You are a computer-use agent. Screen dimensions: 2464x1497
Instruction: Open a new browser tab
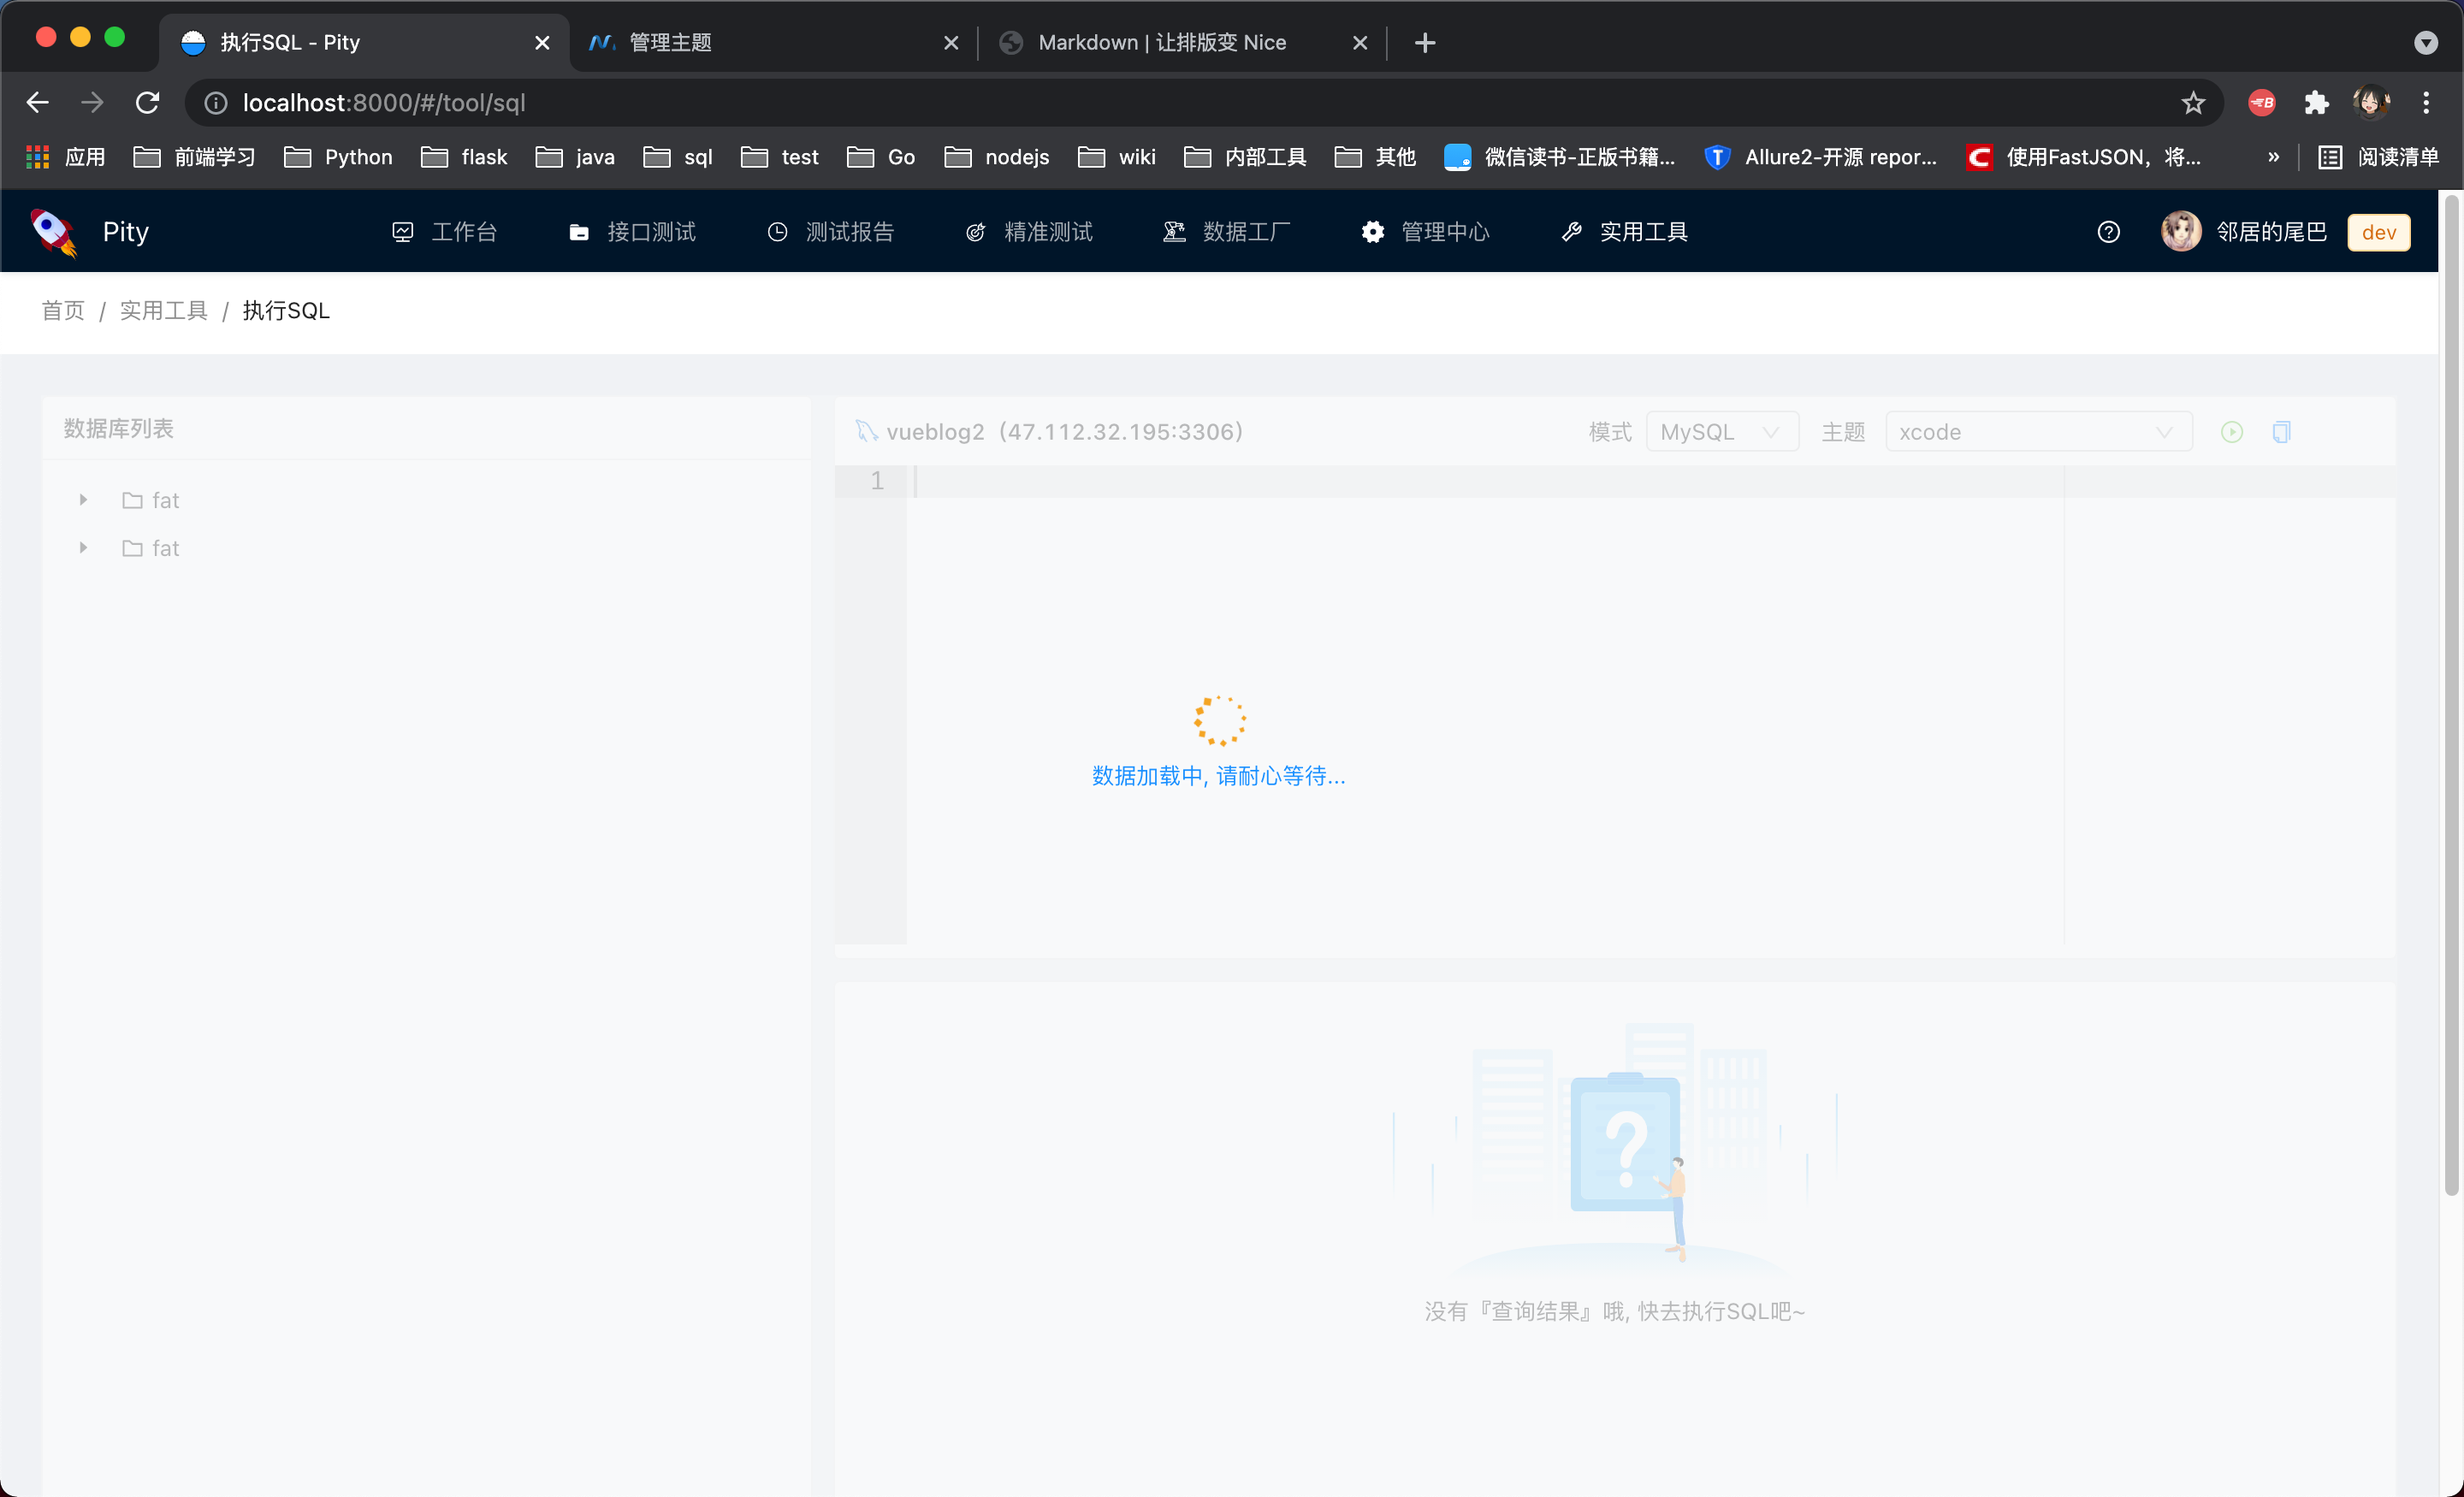coord(1425,43)
